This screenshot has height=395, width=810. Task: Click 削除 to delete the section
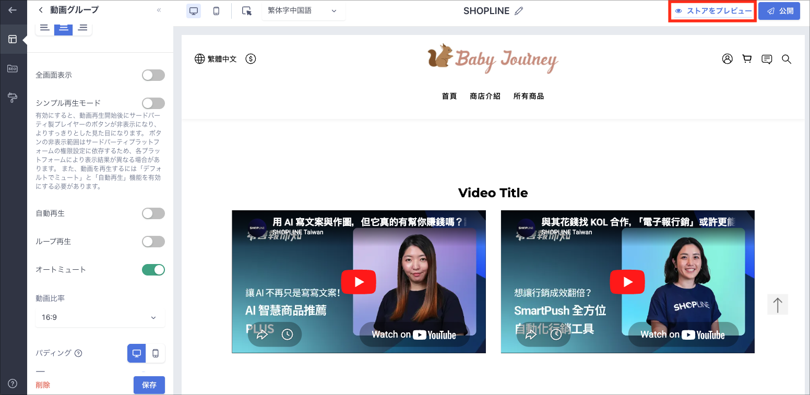coord(43,385)
